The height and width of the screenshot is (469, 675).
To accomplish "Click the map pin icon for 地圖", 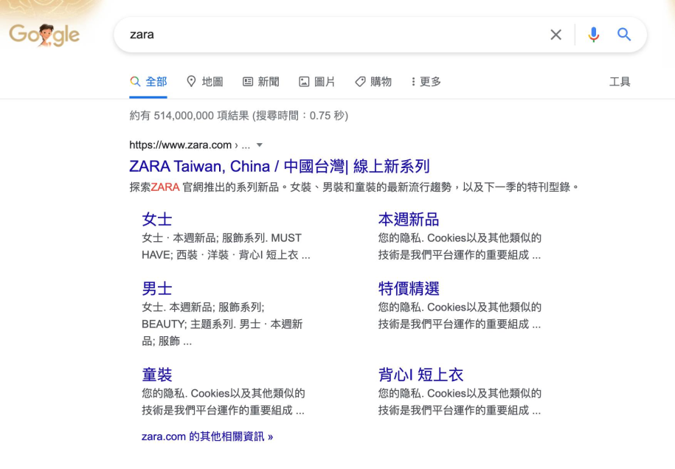I will click(x=191, y=81).
